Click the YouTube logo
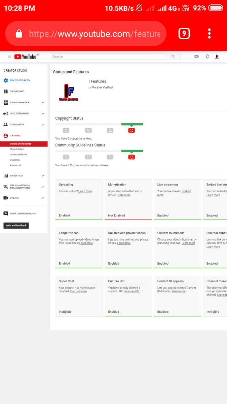This screenshot has width=227, height=404. [26, 57]
